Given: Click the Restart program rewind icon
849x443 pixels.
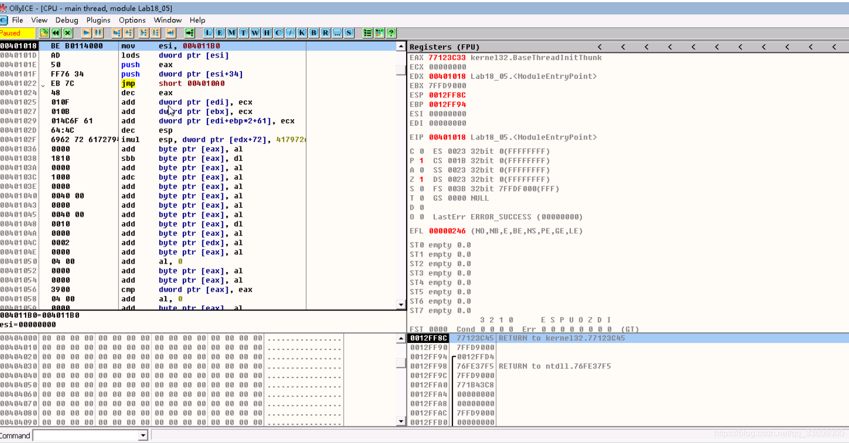Looking at the screenshot, I should coord(56,33).
